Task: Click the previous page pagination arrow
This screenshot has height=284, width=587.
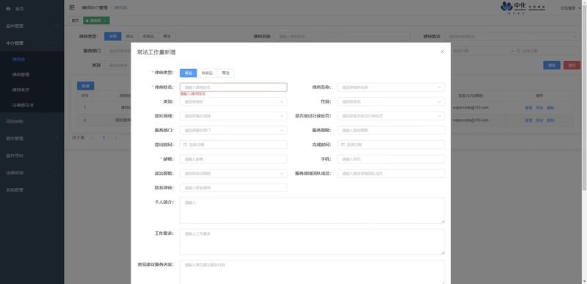Action: coord(92,138)
